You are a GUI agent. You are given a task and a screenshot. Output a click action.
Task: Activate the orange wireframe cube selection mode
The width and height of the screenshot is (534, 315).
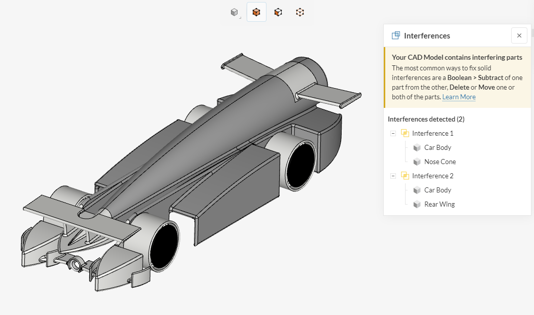[x=300, y=12]
